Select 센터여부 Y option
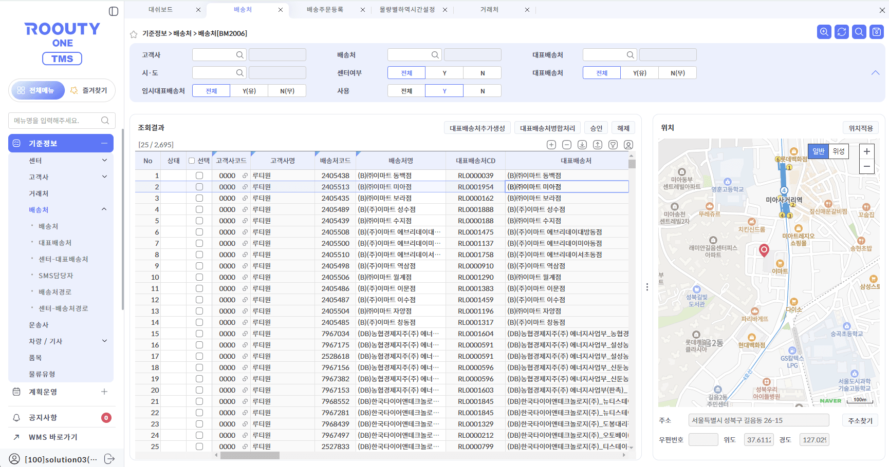The height and width of the screenshot is (467, 889). (444, 73)
